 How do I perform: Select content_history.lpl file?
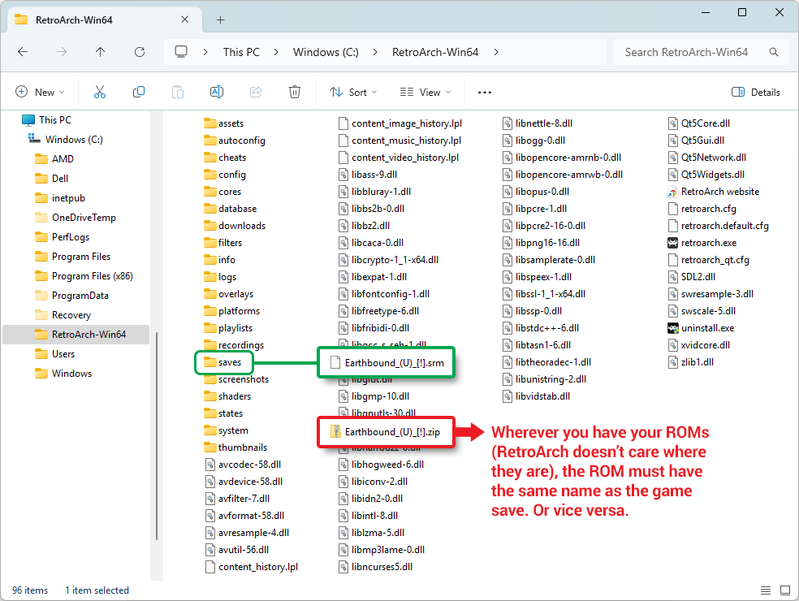(251, 567)
